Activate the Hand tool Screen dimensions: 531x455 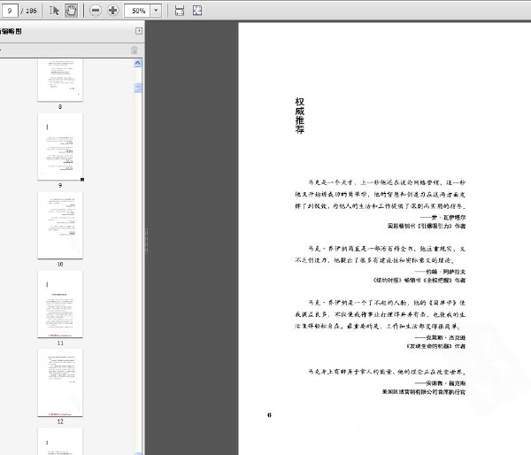[71, 11]
